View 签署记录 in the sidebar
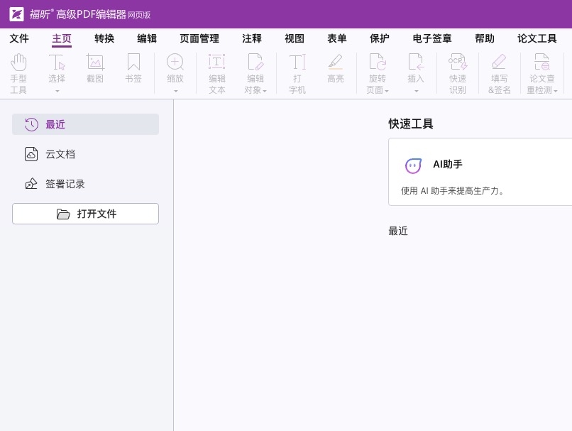 click(x=65, y=184)
